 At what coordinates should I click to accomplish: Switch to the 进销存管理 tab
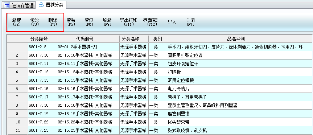click(19, 5)
